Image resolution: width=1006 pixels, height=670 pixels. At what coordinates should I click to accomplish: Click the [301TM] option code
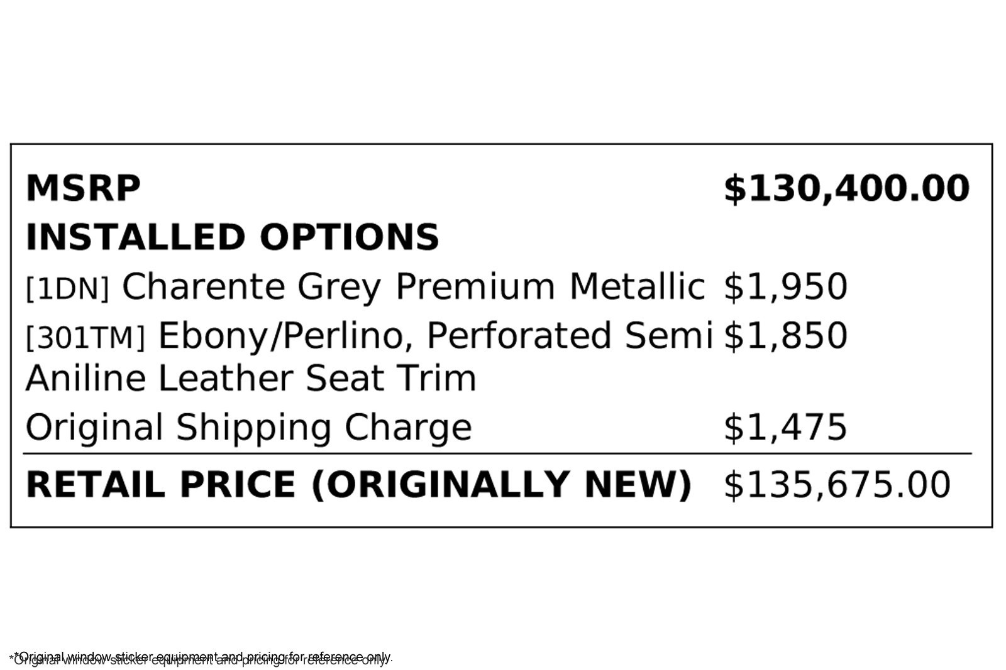(x=85, y=337)
